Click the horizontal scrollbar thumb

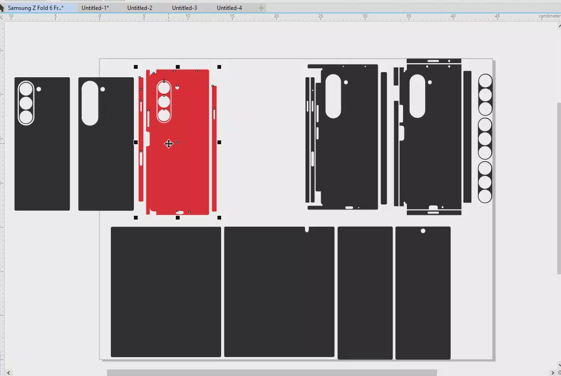pyautogui.click(x=272, y=373)
